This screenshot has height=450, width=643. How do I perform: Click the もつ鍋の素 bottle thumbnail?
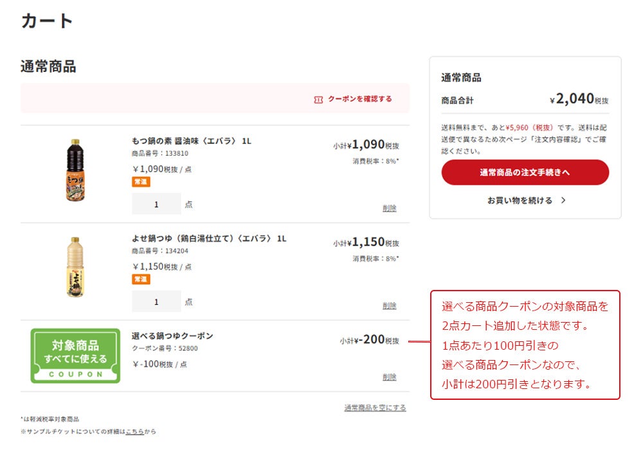point(76,171)
